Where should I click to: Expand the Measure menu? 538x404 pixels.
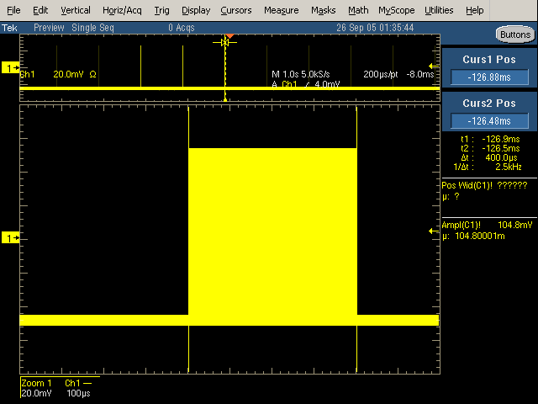tap(281, 10)
